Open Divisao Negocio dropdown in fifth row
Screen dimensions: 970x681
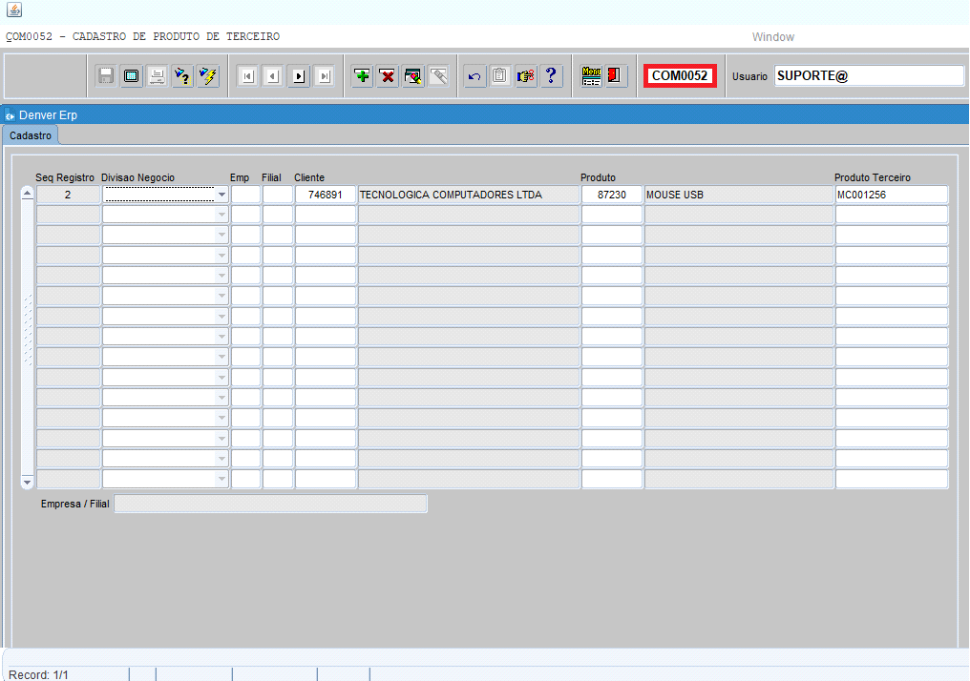click(221, 276)
